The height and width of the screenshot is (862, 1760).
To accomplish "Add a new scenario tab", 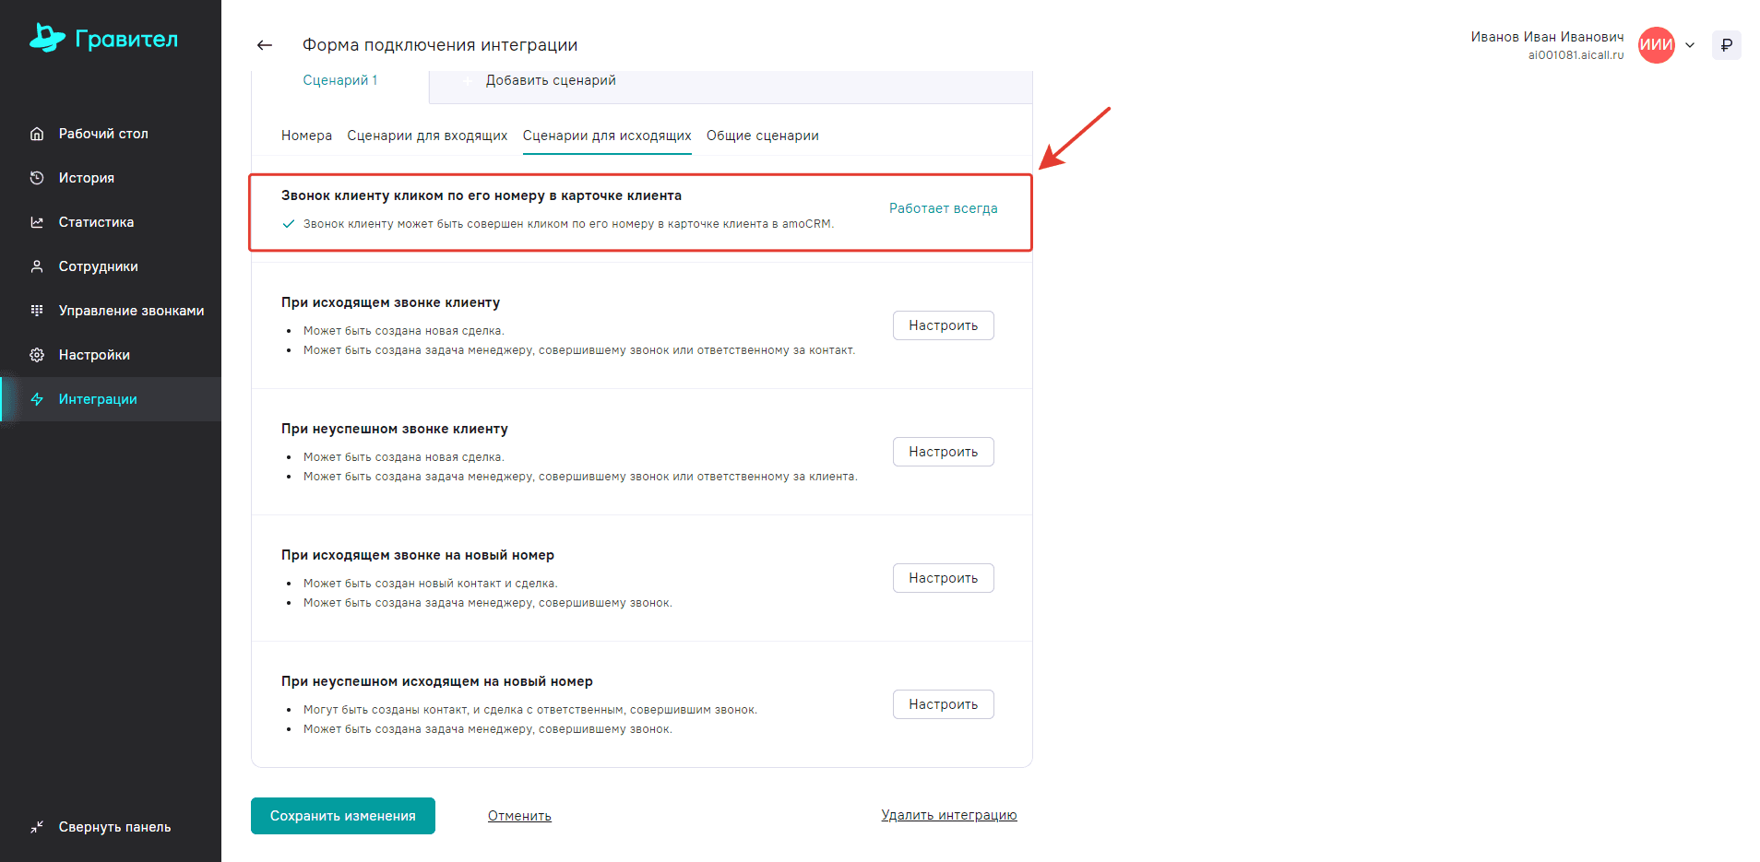I will point(550,81).
